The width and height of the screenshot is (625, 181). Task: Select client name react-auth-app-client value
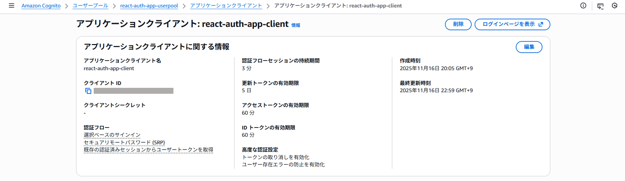pyautogui.click(x=109, y=68)
